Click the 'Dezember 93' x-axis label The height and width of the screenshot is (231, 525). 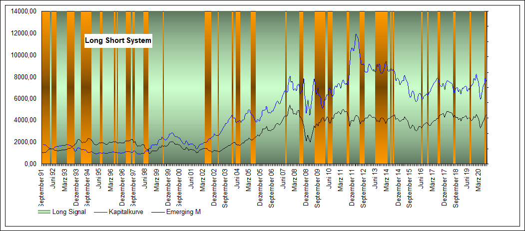(x=76, y=186)
